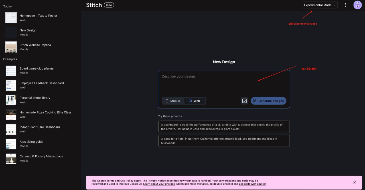Viewport: 365px width, 190px height.
Task: Click the user profile avatar
Action: coord(357,5)
